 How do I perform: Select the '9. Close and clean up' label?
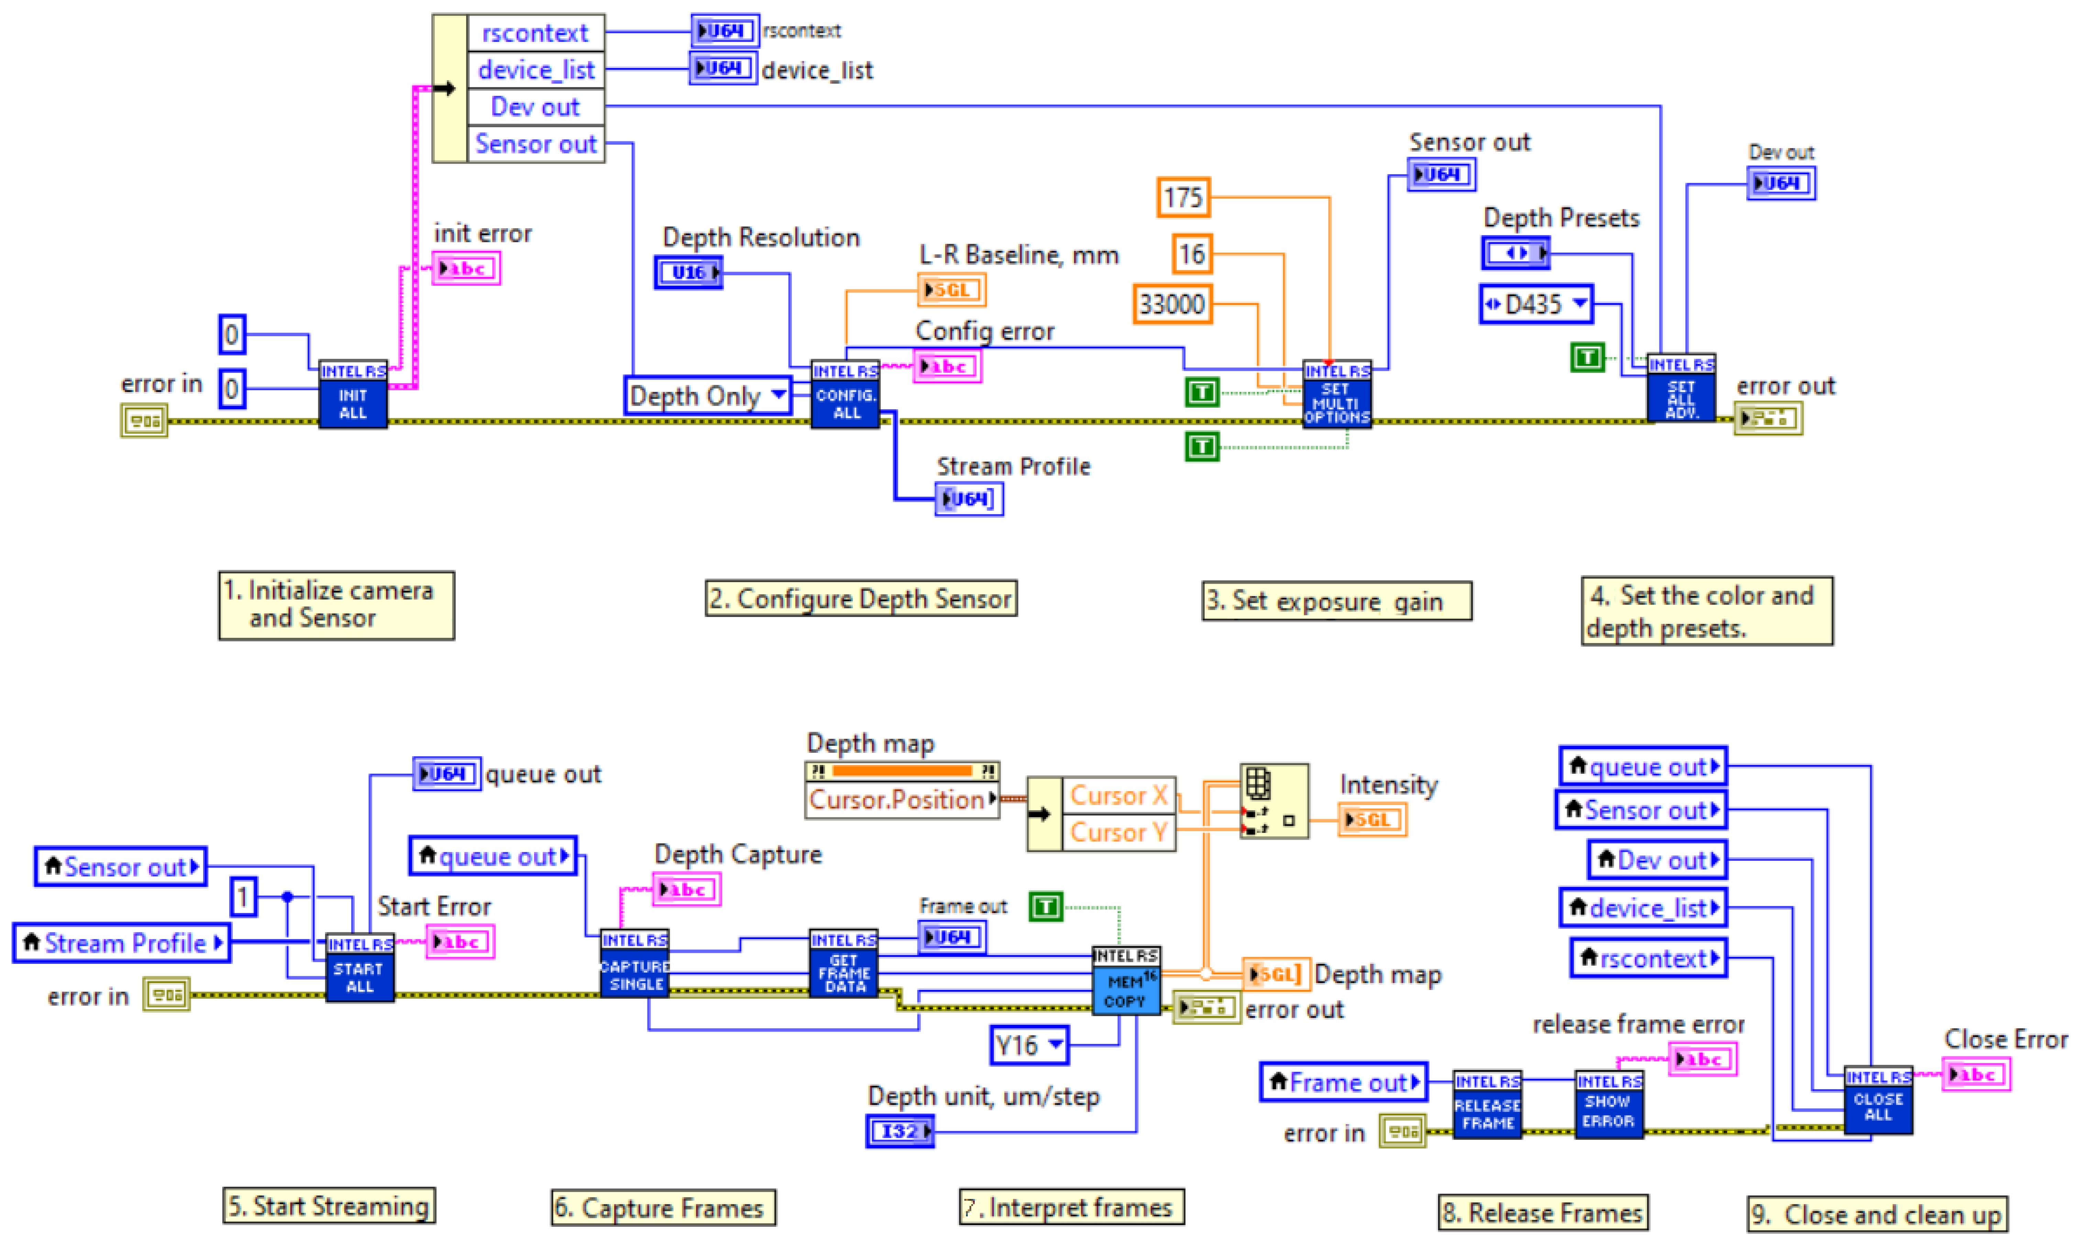point(1878,1214)
